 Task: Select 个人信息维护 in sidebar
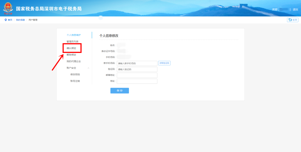point(74,35)
